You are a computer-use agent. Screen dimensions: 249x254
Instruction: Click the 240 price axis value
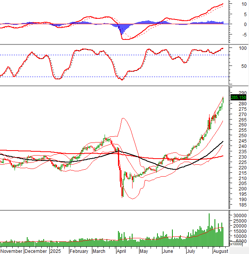tap(242, 146)
